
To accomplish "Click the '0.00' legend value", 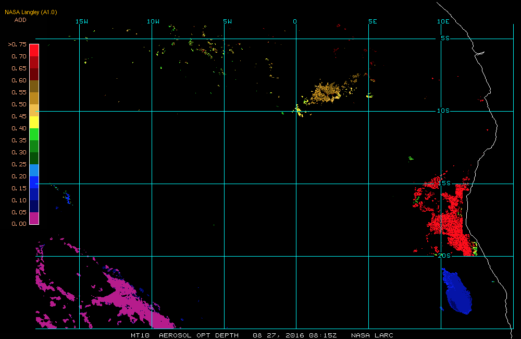I will (19, 224).
